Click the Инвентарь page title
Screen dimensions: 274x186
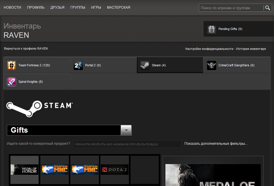(22, 26)
